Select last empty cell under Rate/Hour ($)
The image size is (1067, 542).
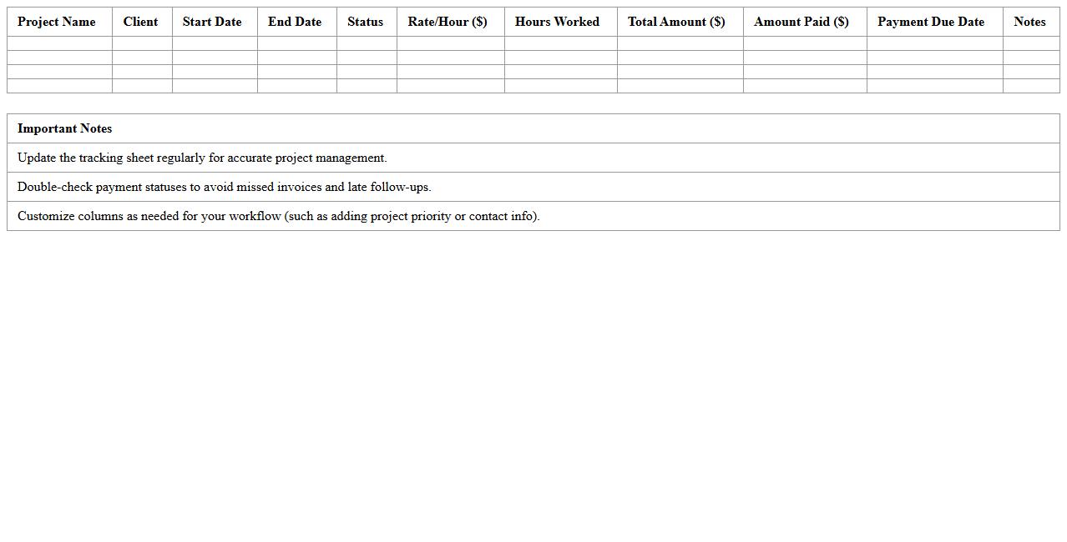pos(450,86)
